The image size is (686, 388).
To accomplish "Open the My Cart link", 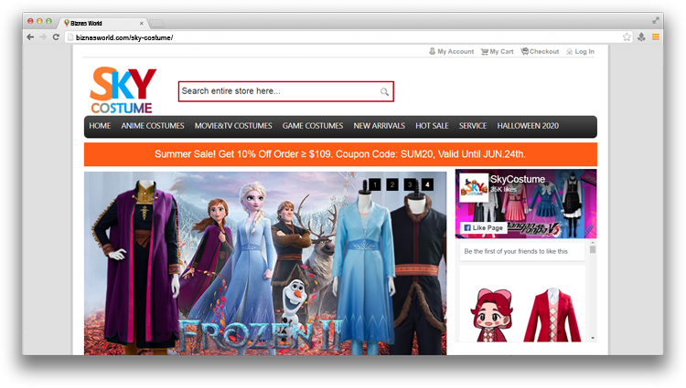I will pyautogui.click(x=497, y=52).
